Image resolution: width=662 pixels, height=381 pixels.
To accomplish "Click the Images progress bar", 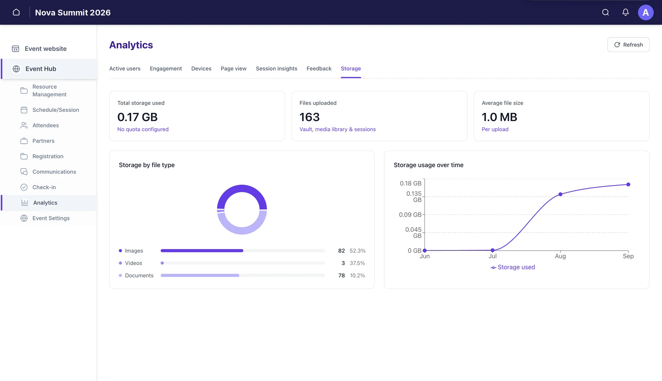I will click(242, 251).
